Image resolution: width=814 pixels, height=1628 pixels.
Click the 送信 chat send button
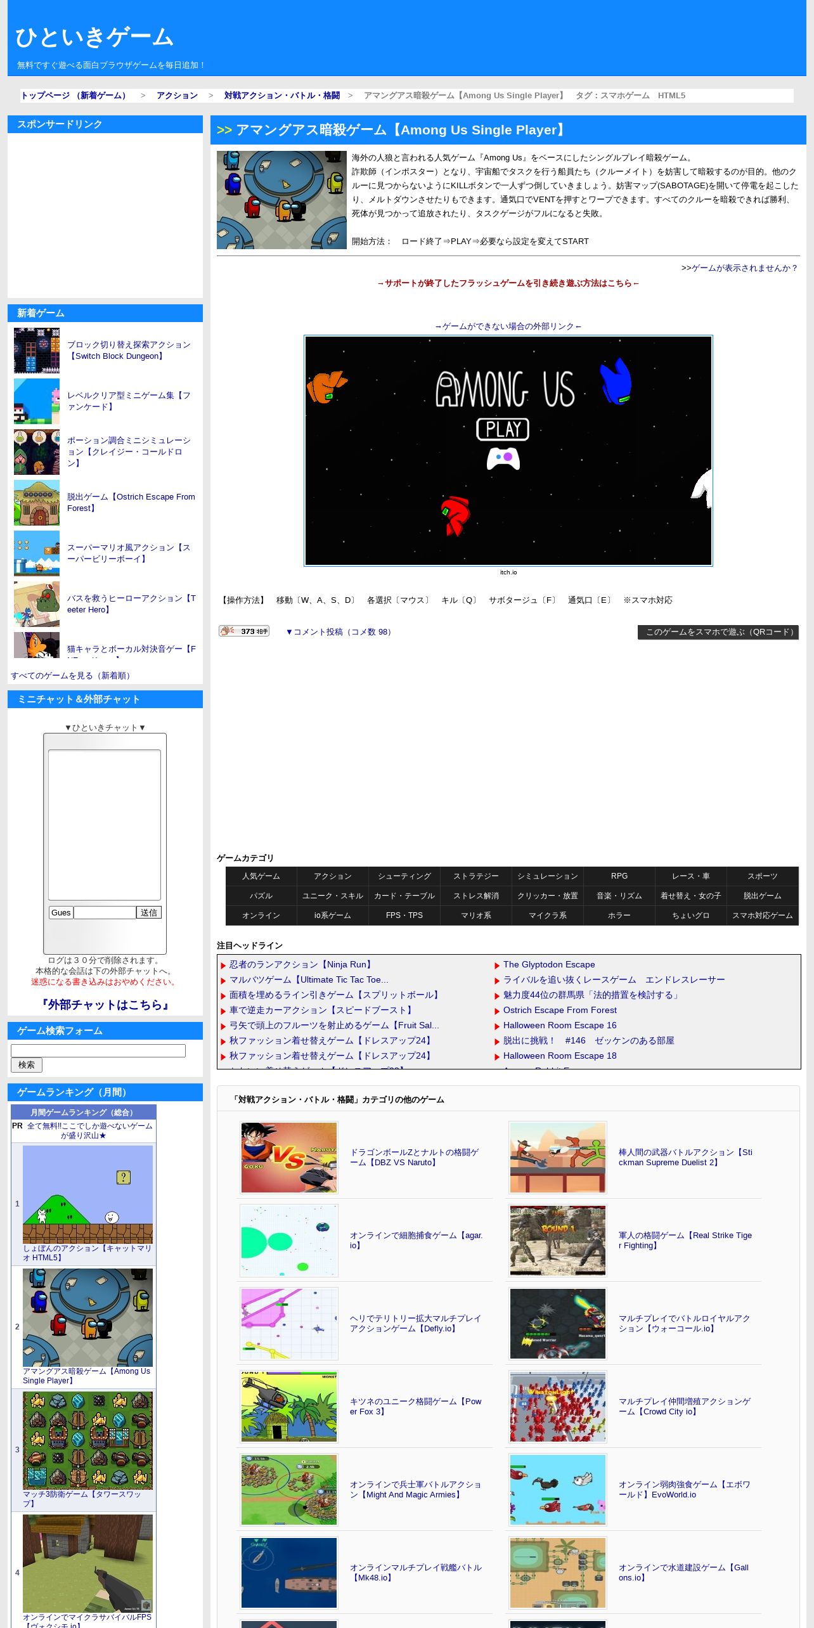click(149, 912)
